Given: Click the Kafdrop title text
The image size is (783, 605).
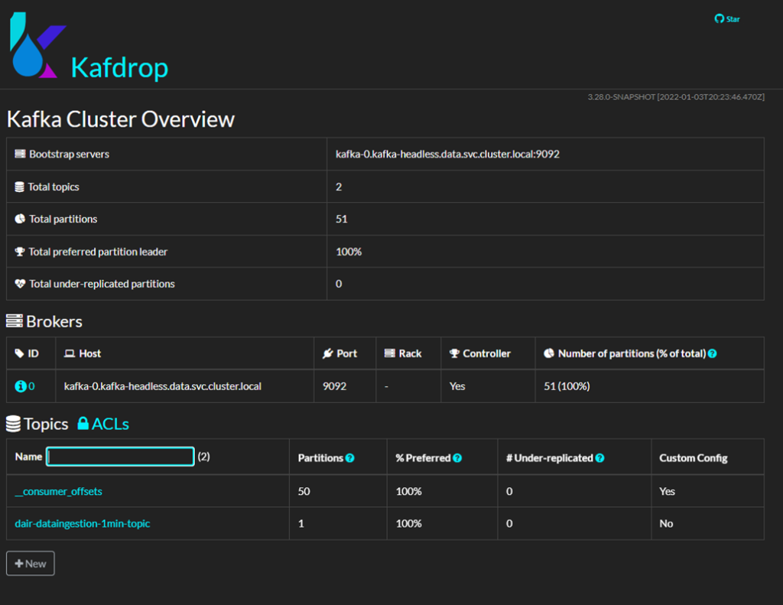Looking at the screenshot, I should [x=119, y=67].
